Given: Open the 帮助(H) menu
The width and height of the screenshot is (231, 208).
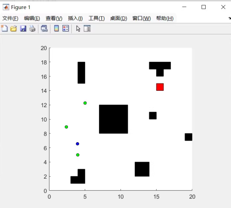Looking at the screenshot, I should pyautogui.click(x=165, y=18).
